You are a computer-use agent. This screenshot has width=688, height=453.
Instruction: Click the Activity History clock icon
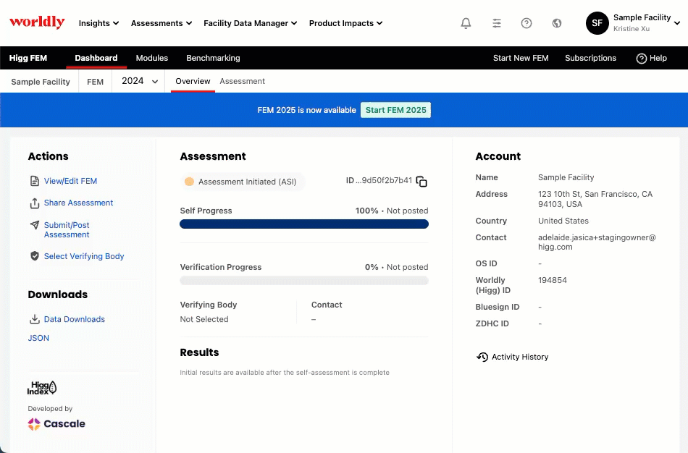coord(482,357)
